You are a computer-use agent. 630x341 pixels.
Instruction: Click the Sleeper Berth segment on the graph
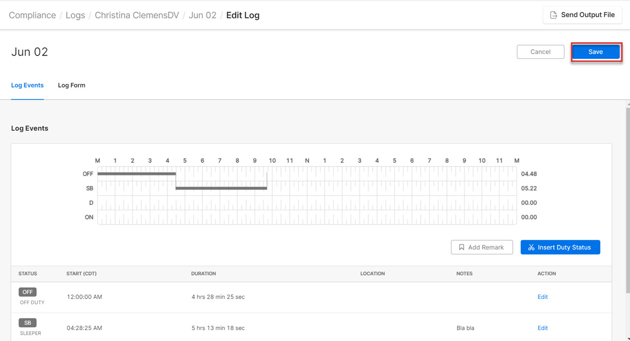pyautogui.click(x=221, y=188)
